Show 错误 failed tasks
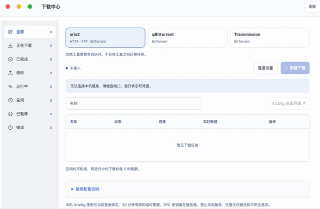 pos(30,127)
